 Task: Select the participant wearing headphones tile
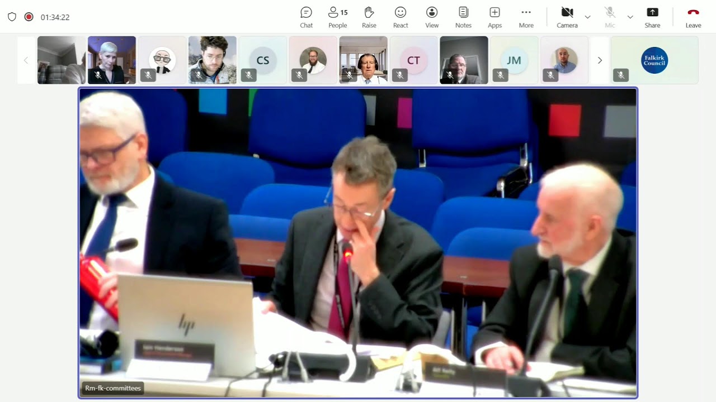[x=364, y=60]
